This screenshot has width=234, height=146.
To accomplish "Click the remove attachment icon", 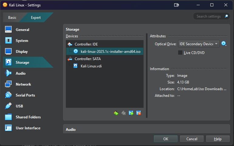I will tap(139, 113).
